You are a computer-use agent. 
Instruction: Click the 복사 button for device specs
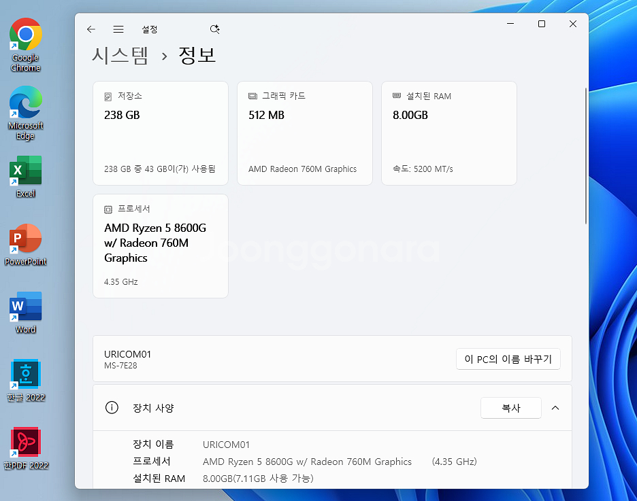click(510, 408)
